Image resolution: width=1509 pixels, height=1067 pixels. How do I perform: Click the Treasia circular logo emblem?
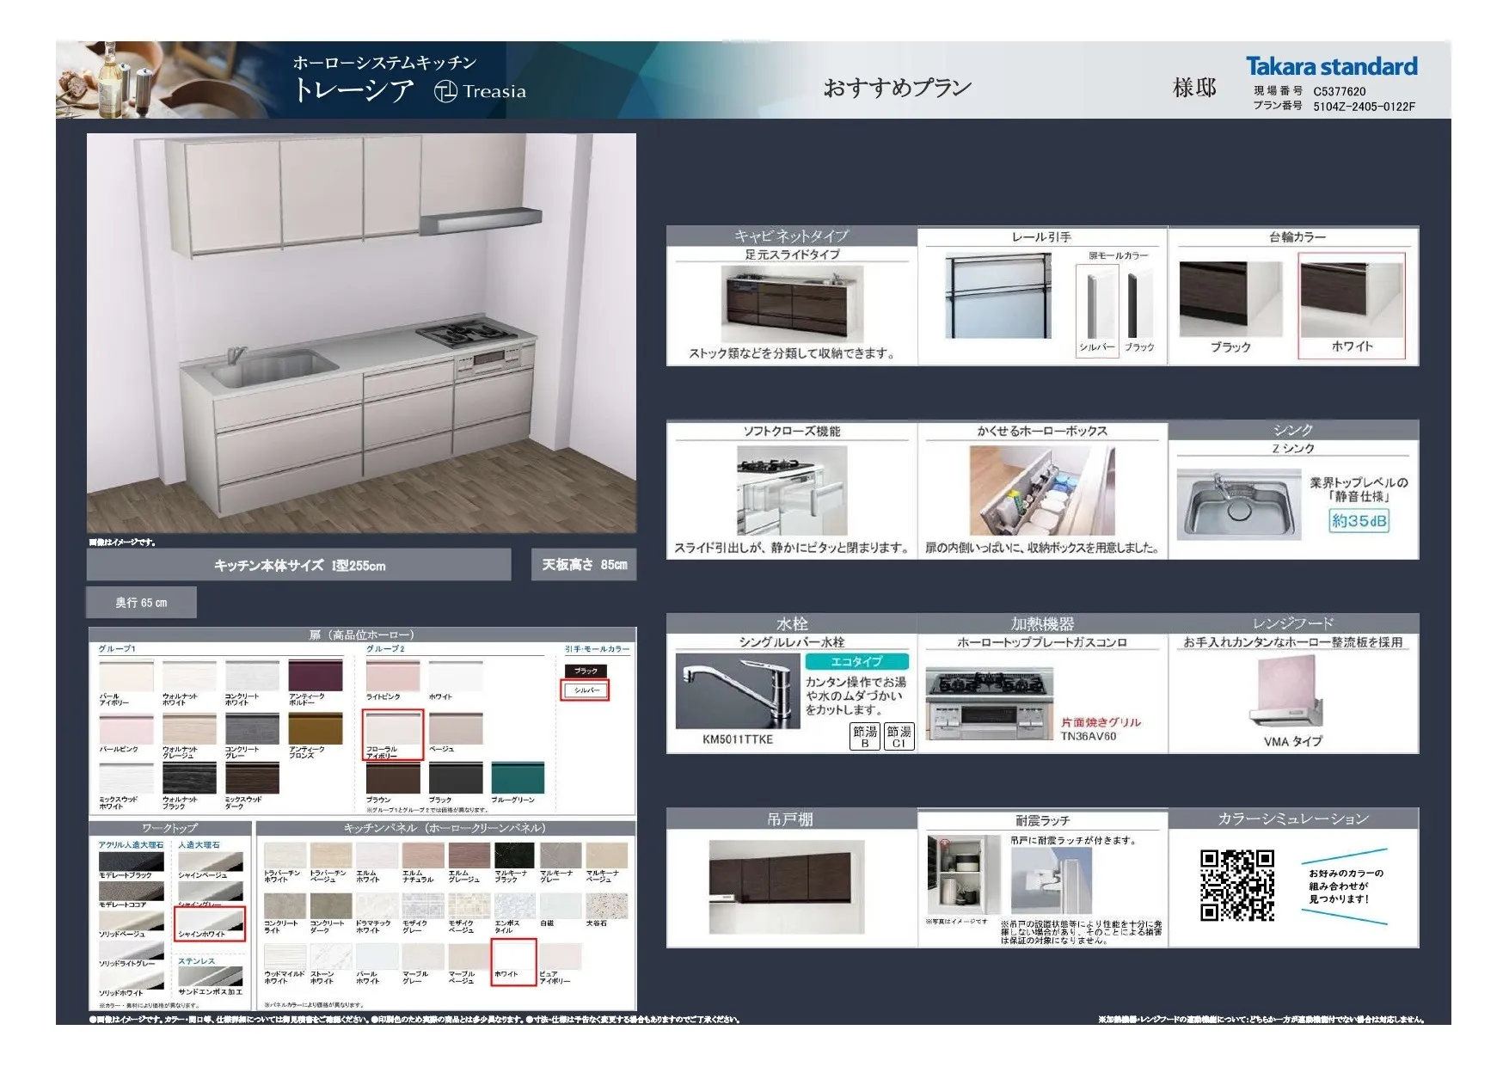(445, 91)
